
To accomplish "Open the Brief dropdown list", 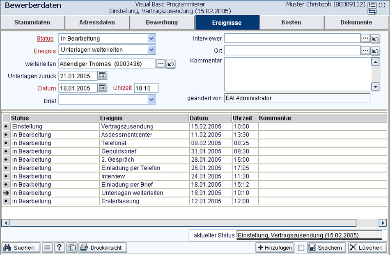I will point(151,100).
